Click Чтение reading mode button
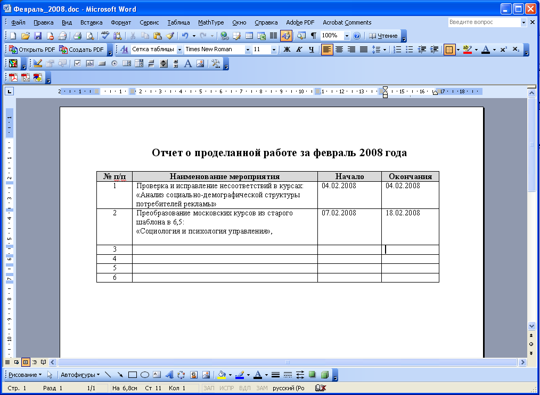 point(383,36)
